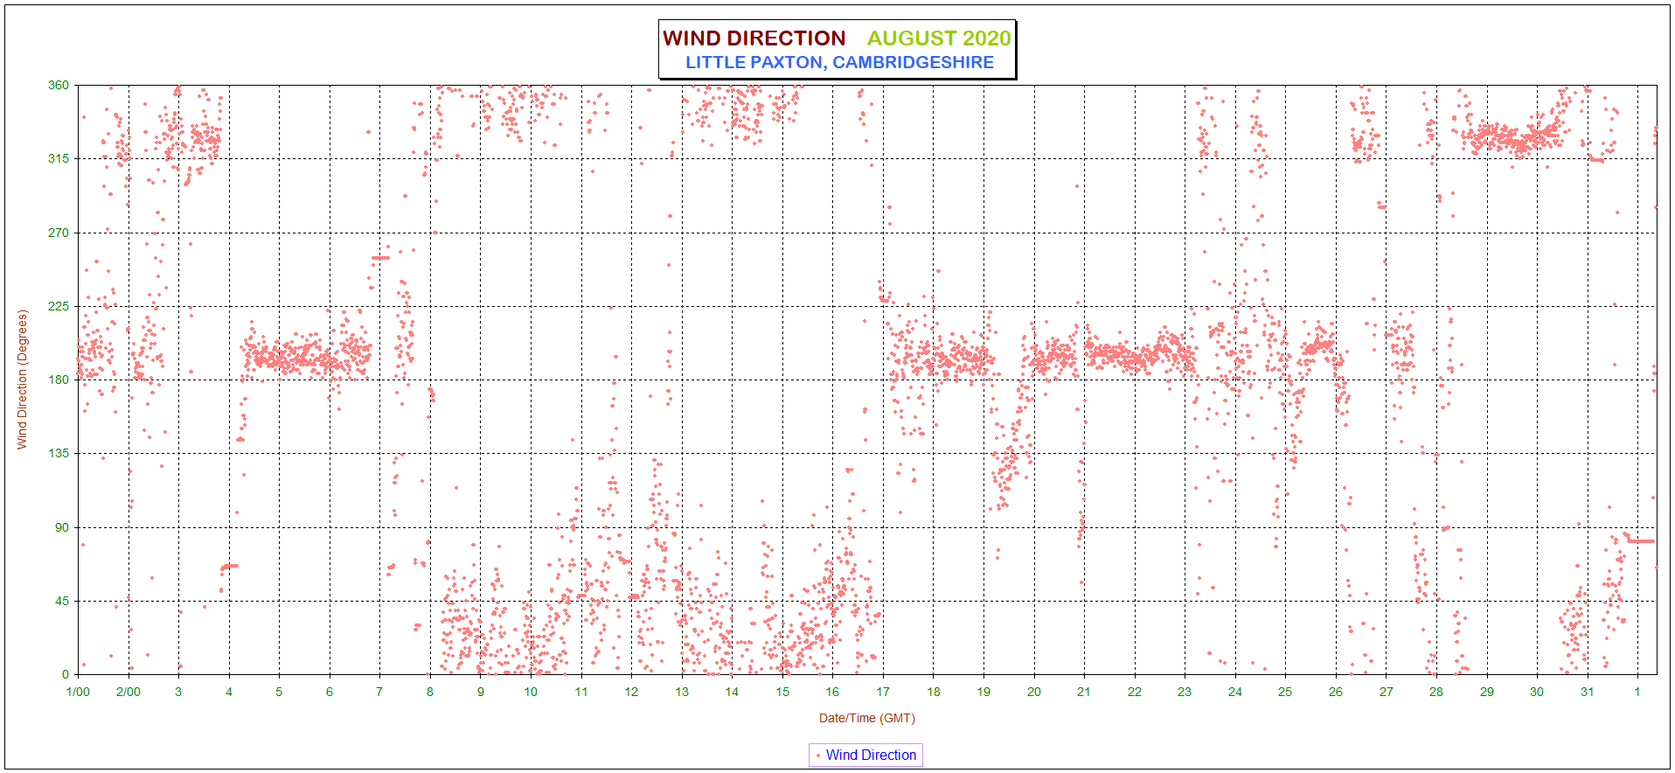1675x773 pixels.
Task: Click the WIND DIRECTION title text
Action: [754, 38]
